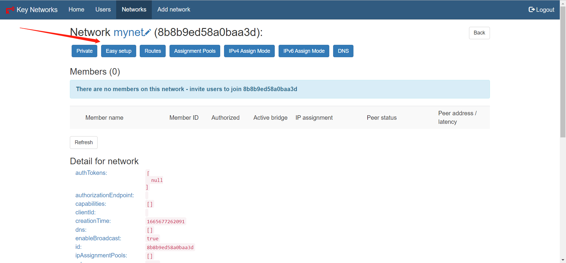Choose the IPv6 Assign Mode button
Screen dimensions: 566x263
point(304,51)
